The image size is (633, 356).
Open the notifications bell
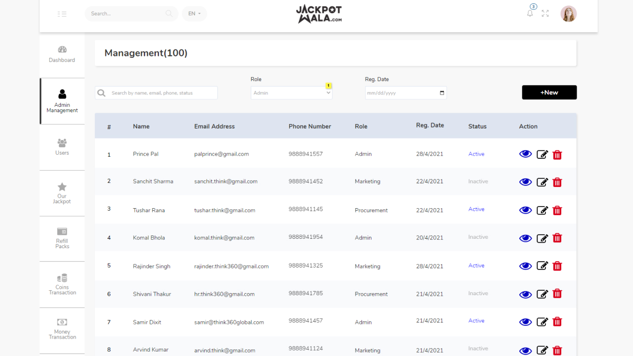pyautogui.click(x=530, y=13)
